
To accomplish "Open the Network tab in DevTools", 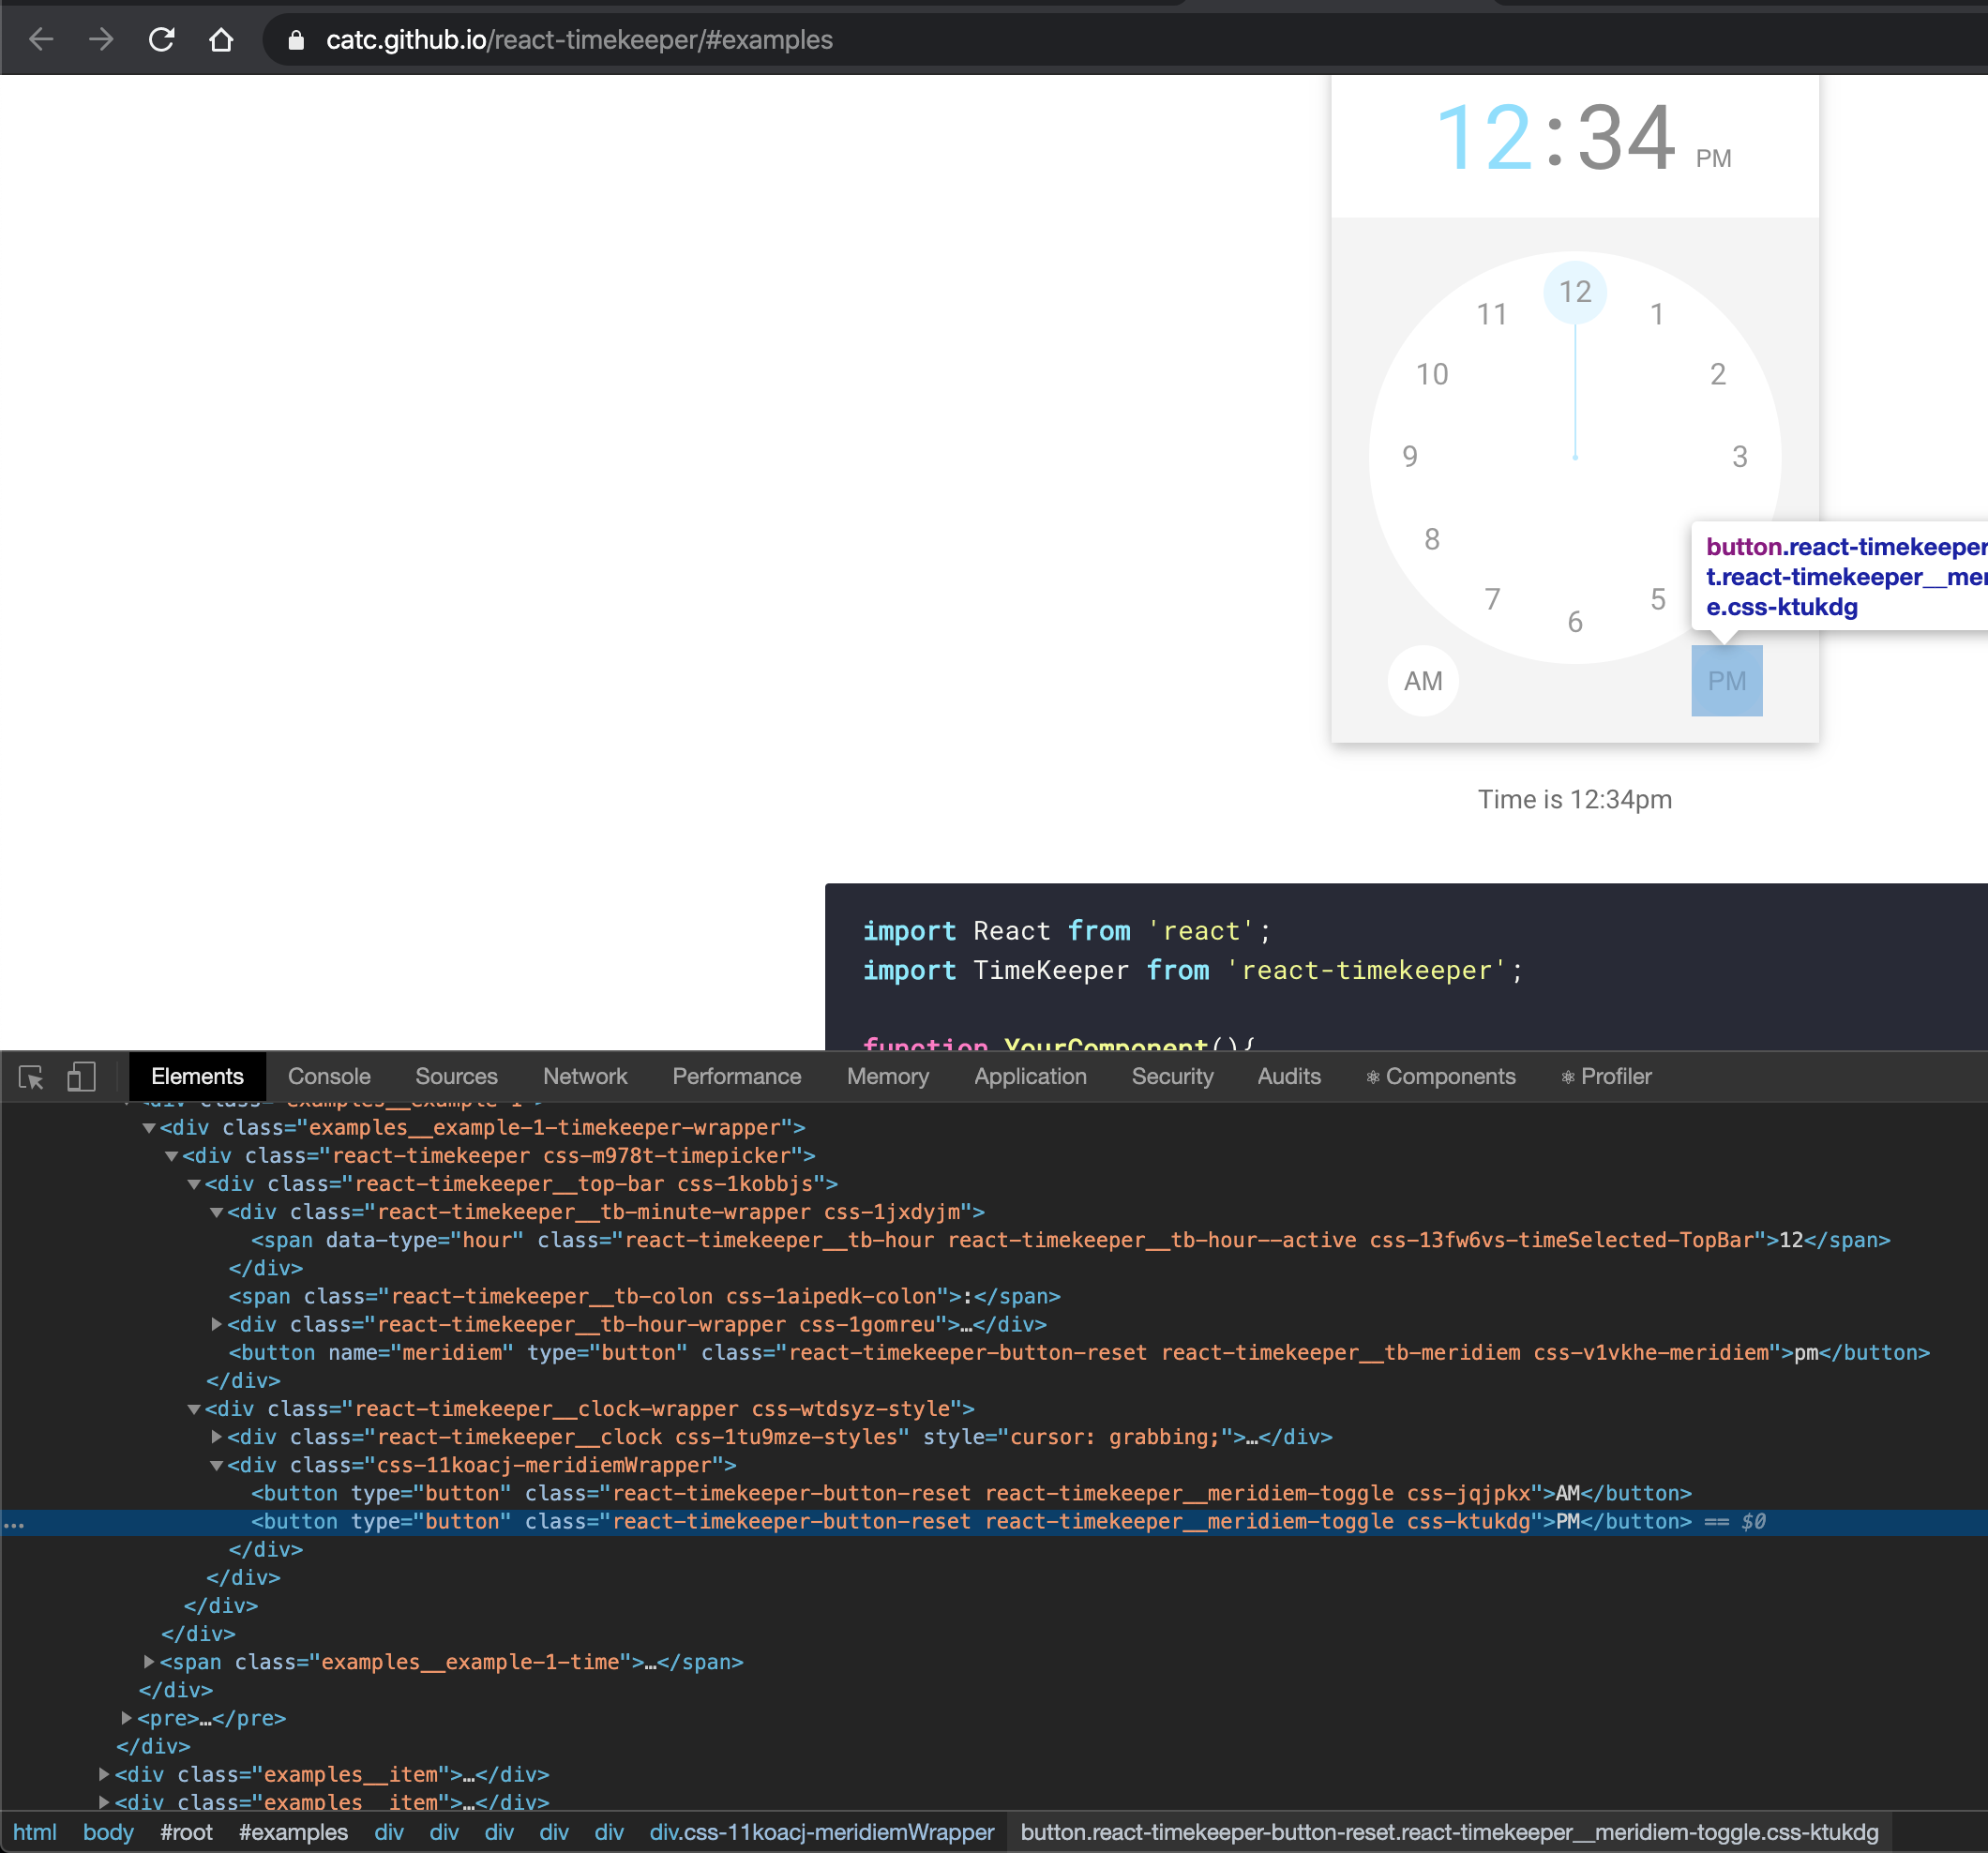I will click(585, 1077).
